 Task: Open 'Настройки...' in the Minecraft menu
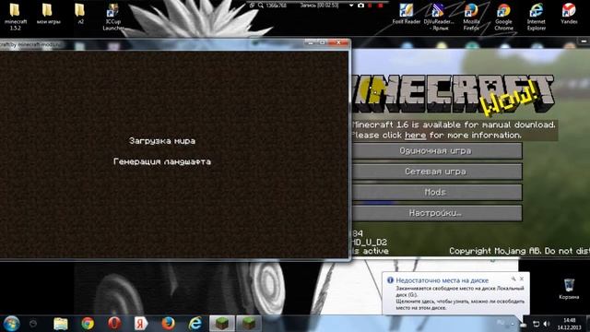[436, 213]
